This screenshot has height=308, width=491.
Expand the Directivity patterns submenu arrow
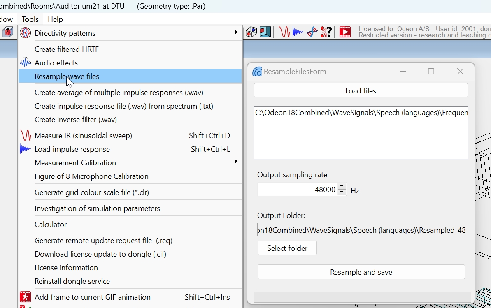236,32
